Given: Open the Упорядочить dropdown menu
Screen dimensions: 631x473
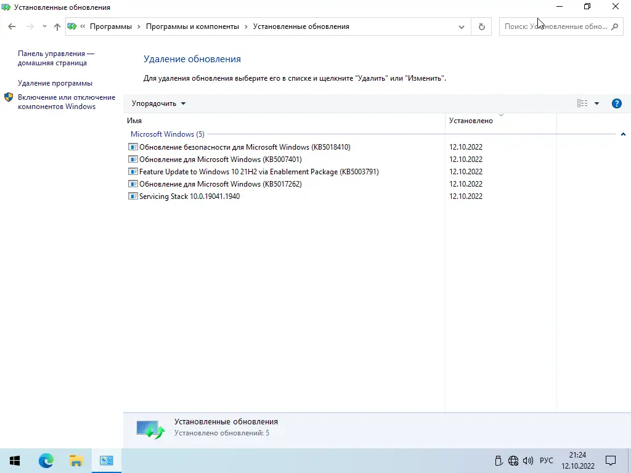Looking at the screenshot, I should click(158, 103).
